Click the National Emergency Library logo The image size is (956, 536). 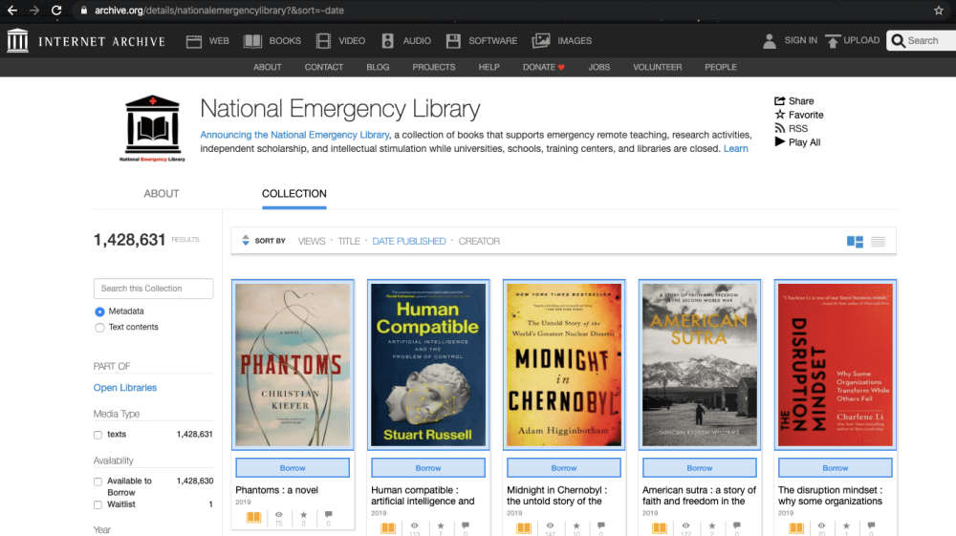(x=152, y=128)
